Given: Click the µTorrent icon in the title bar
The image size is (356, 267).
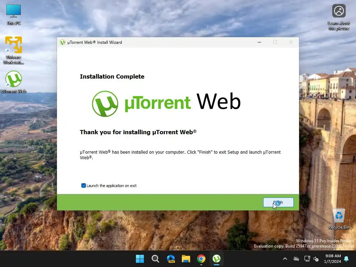Looking at the screenshot, I should (63, 42).
